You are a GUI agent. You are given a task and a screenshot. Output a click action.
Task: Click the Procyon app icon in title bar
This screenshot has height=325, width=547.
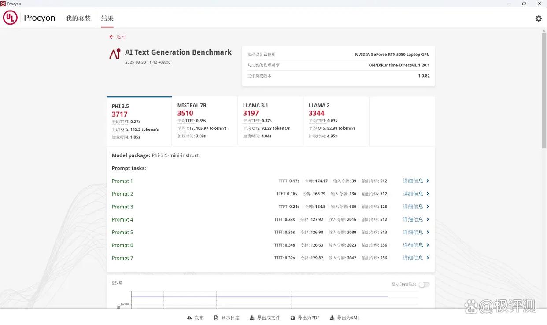click(x=3, y=4)
